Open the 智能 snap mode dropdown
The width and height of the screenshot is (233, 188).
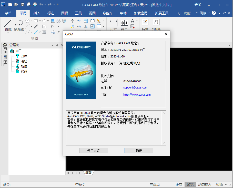[x=226, y=185]
